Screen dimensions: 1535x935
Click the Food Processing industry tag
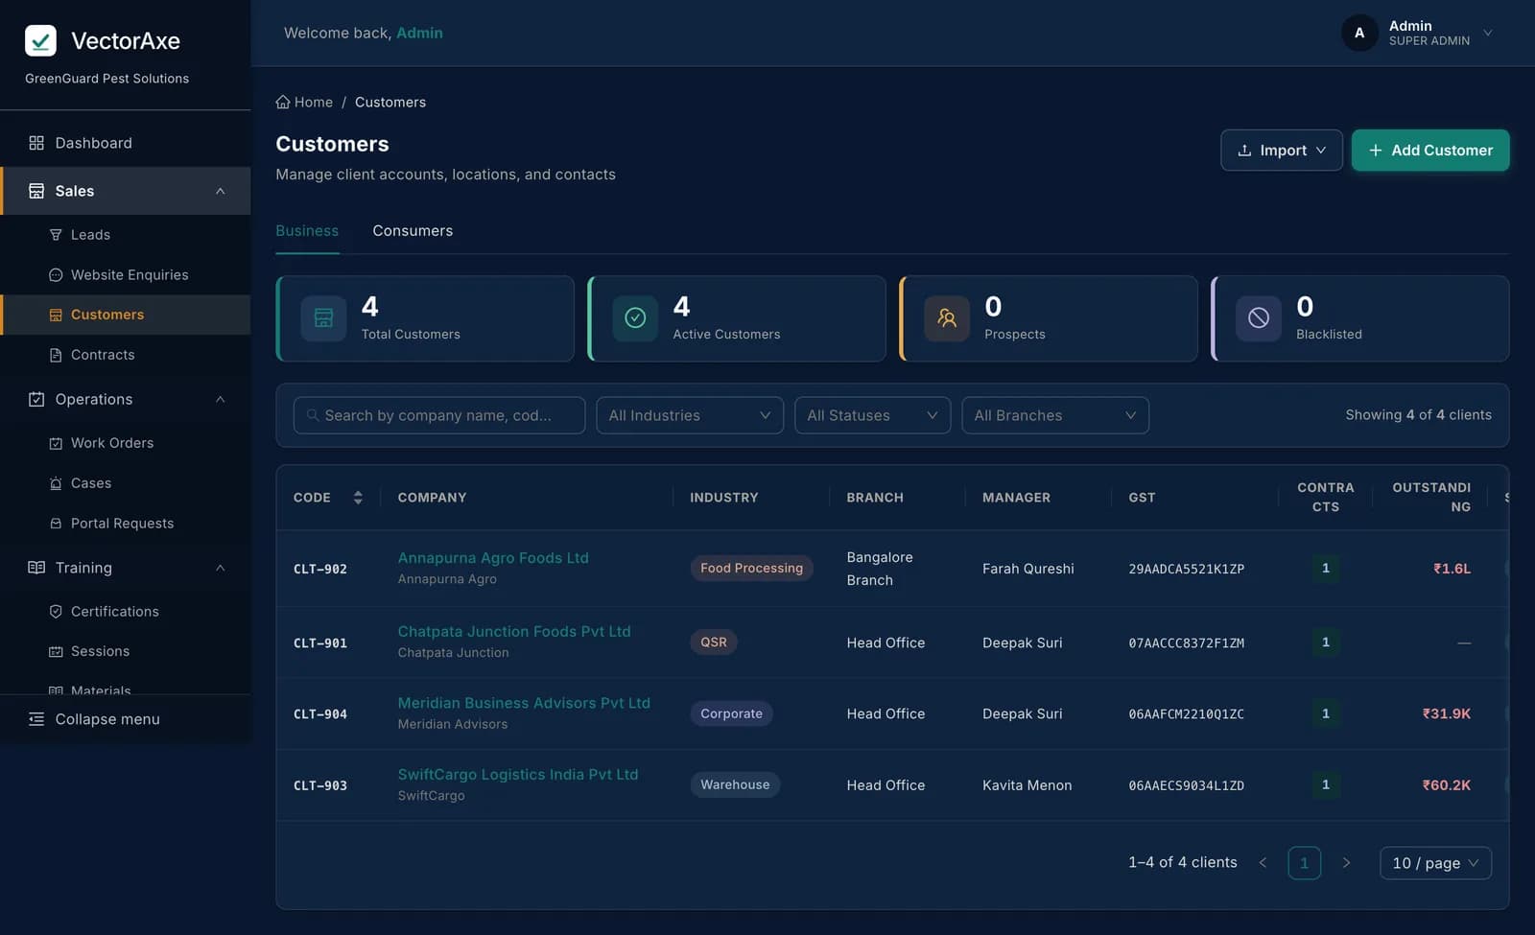tap(751, 569)
